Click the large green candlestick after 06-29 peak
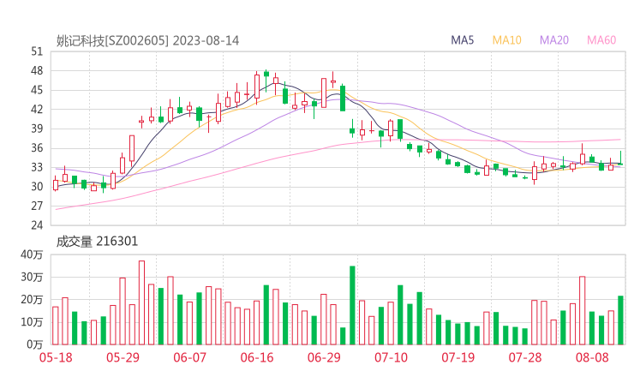Screen dimensions: 634x377 point(343,99)
